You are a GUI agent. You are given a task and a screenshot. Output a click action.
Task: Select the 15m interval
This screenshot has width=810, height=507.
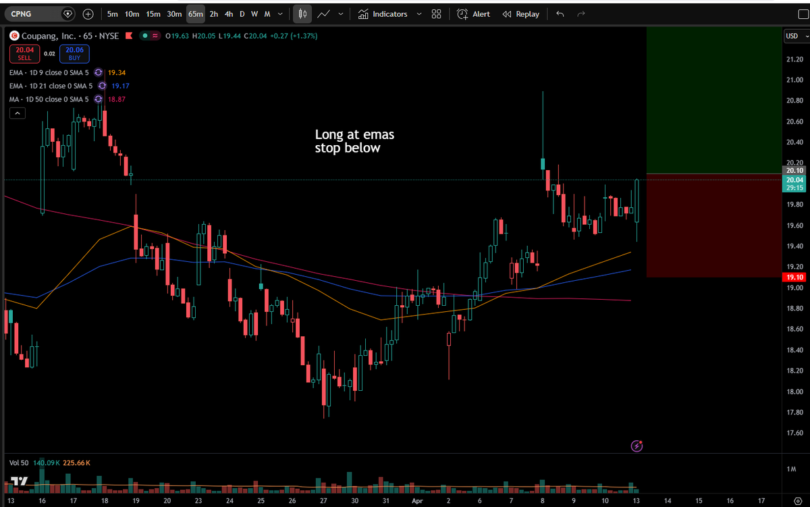pos(153,14)
